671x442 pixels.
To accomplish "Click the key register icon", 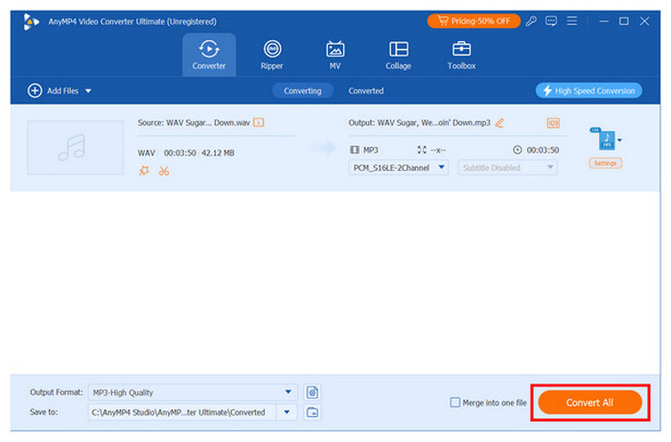I will pos(531,21).
